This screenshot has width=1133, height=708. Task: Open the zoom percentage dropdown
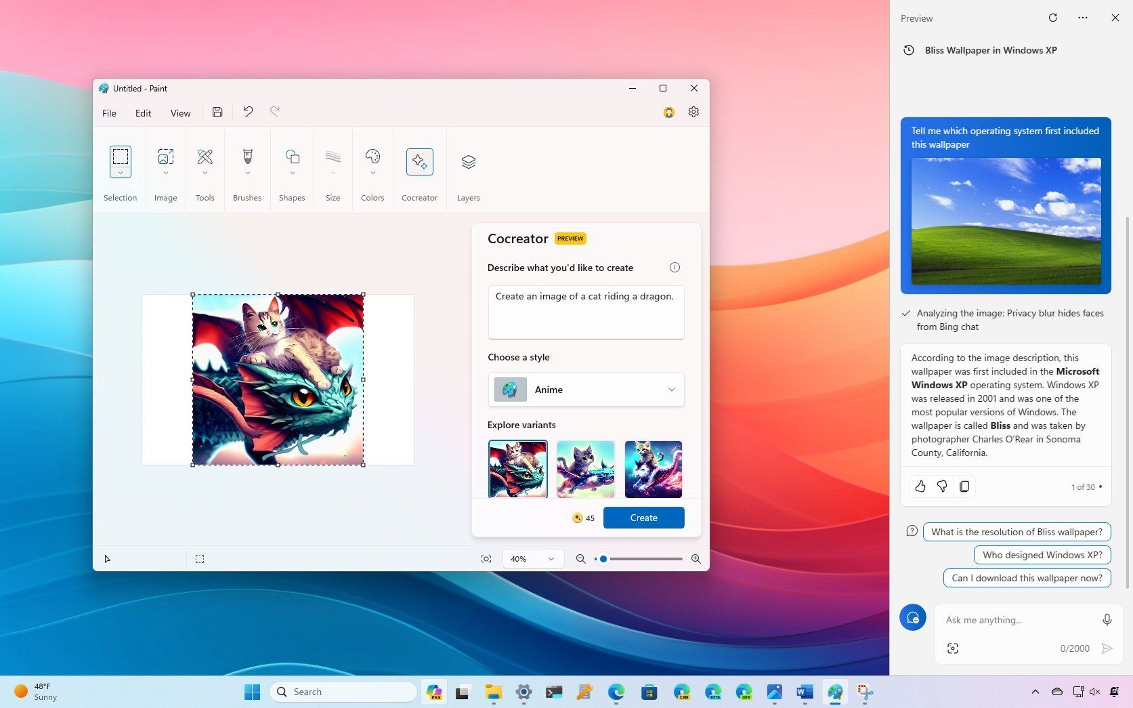coord(532,558)
